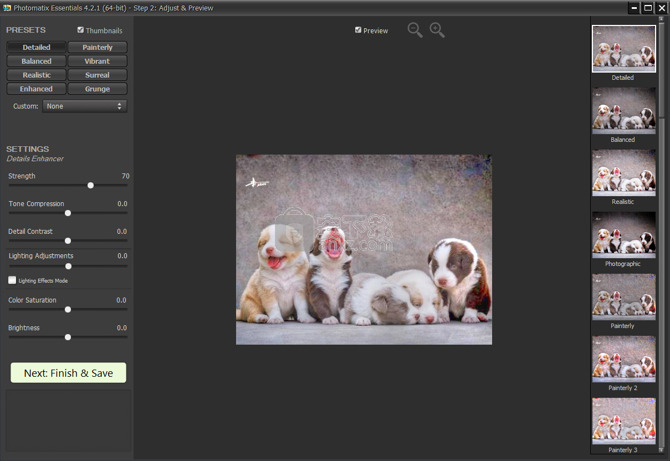Click the Strength value 70

coord(125,176)
